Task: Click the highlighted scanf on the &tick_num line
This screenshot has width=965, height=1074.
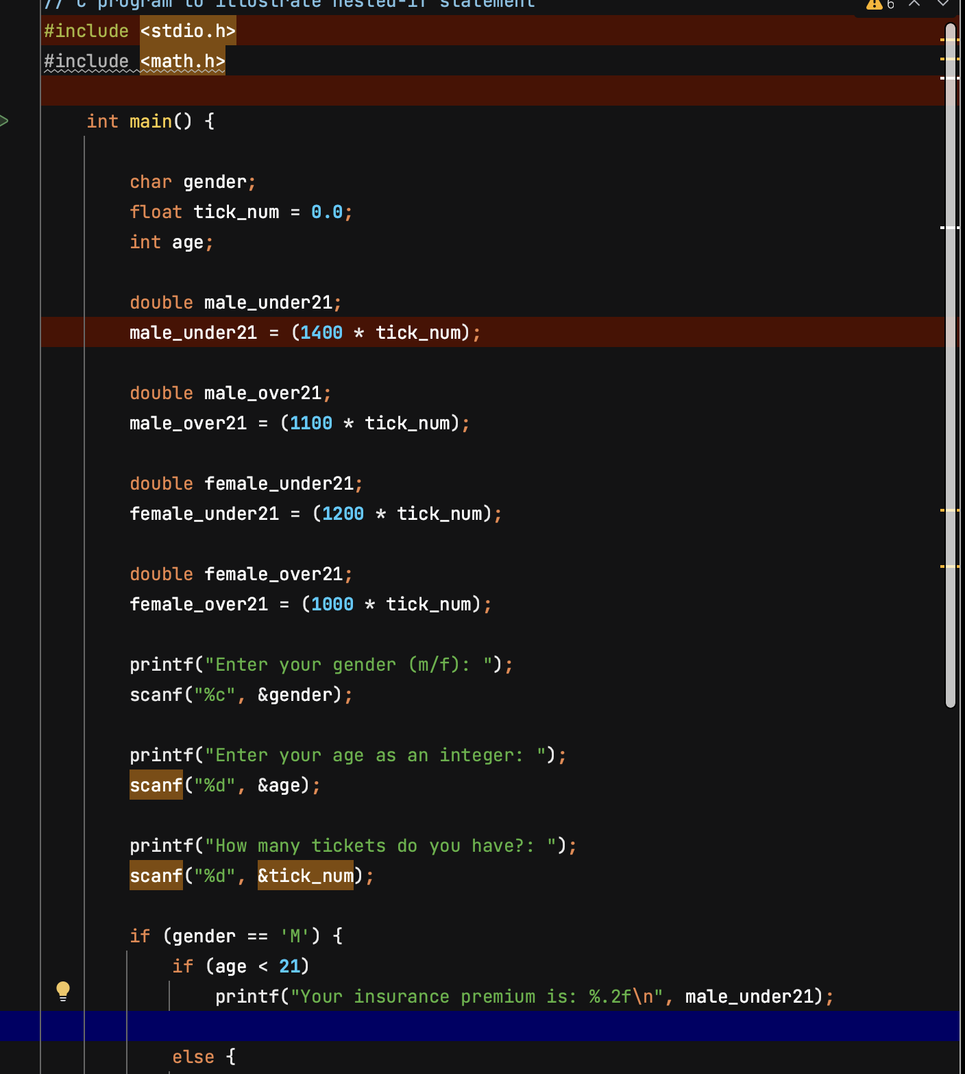Action: [156, 876]
